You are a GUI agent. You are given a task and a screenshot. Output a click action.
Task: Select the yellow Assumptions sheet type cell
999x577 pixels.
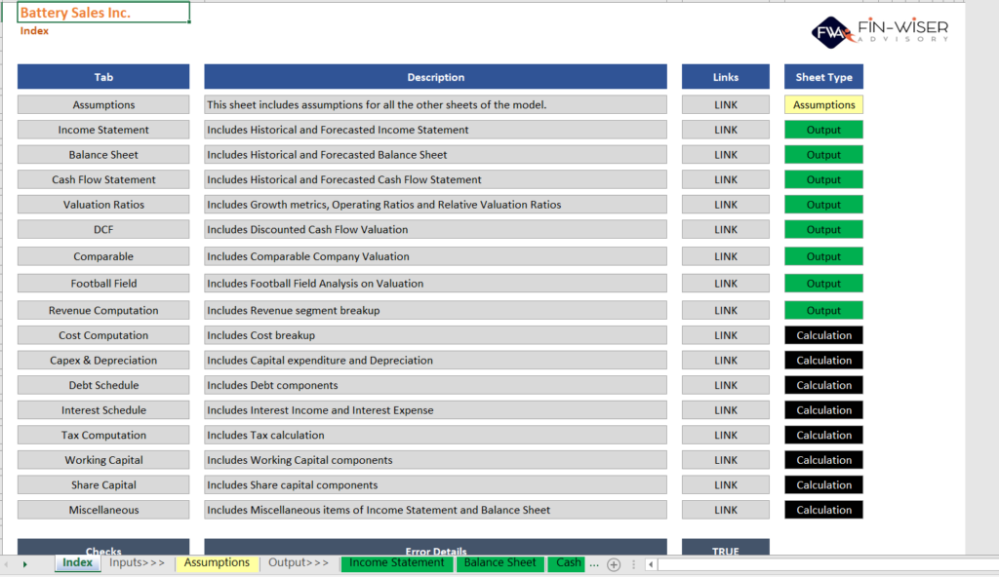823,105
